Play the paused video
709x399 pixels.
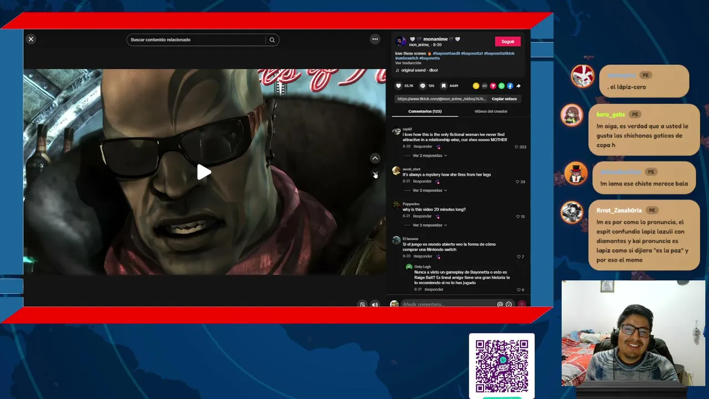click(x=204, y=172)
